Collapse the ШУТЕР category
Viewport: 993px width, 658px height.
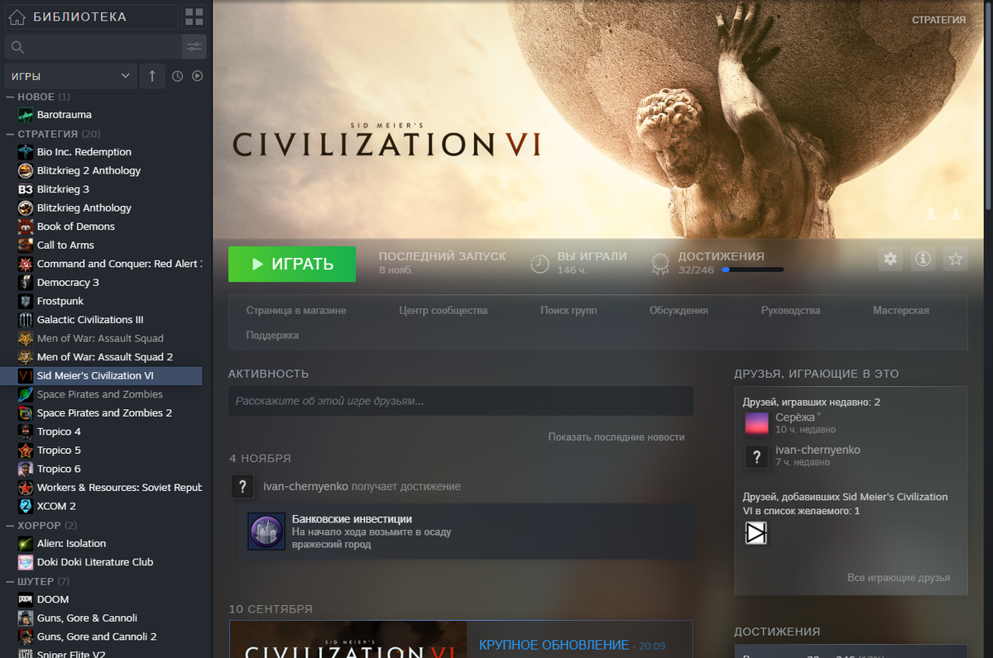[10, 581]
